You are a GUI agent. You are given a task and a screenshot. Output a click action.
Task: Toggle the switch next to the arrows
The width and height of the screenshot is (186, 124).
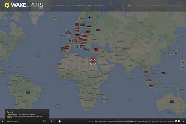click(x=58, y=121)
